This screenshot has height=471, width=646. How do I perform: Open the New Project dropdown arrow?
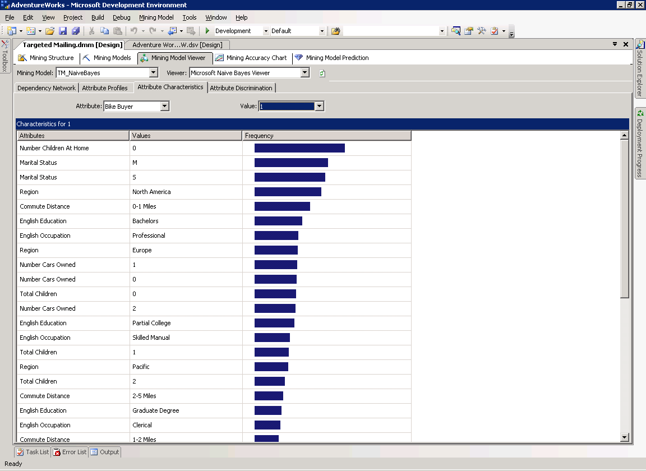click(x=21, y=31)
